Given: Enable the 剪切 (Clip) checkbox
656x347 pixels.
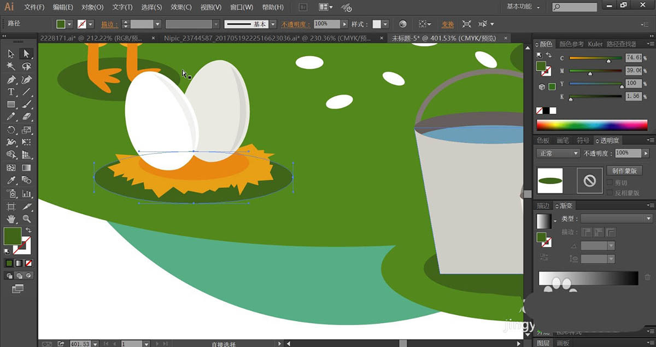Looking at the screenshot, I should [611, 183].
